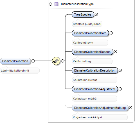Select the DiameterCalibrationDescription node
This screenshot has height=123, width=135.
95,70
